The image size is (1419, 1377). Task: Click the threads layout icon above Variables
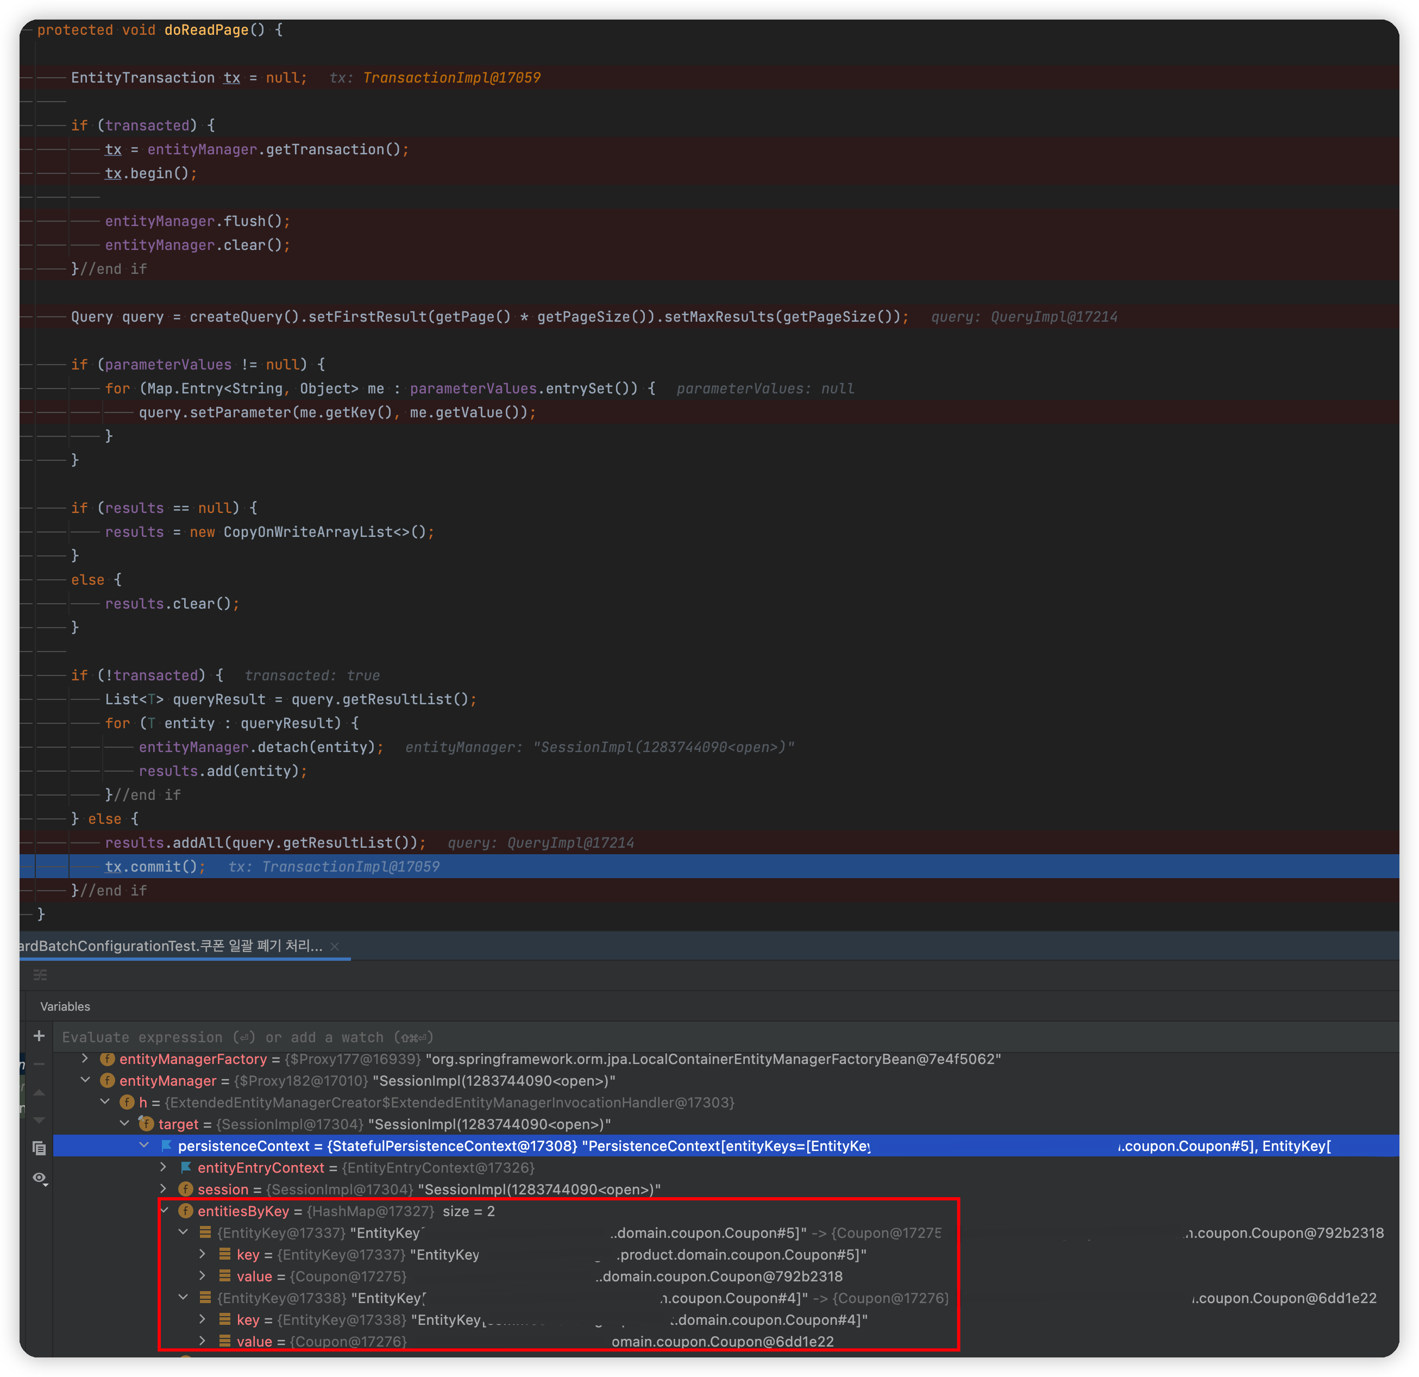coord(41,975)
